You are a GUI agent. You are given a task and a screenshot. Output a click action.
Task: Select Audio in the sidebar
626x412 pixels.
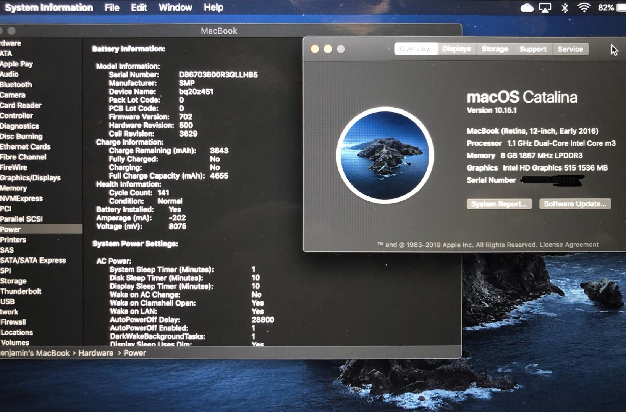(9, 74)
